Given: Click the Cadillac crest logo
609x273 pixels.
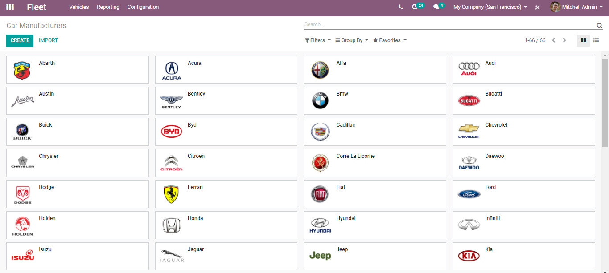Looking at the screenshot, I should (x=320, y=132).
